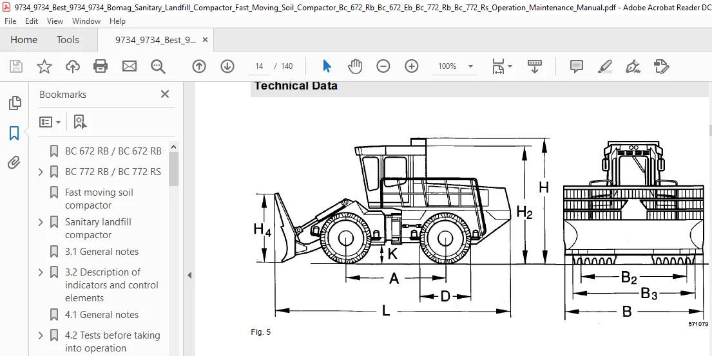Expand 3.2 Description of indicators bookmark
712x356 pixels.
[x=41, y=272]
